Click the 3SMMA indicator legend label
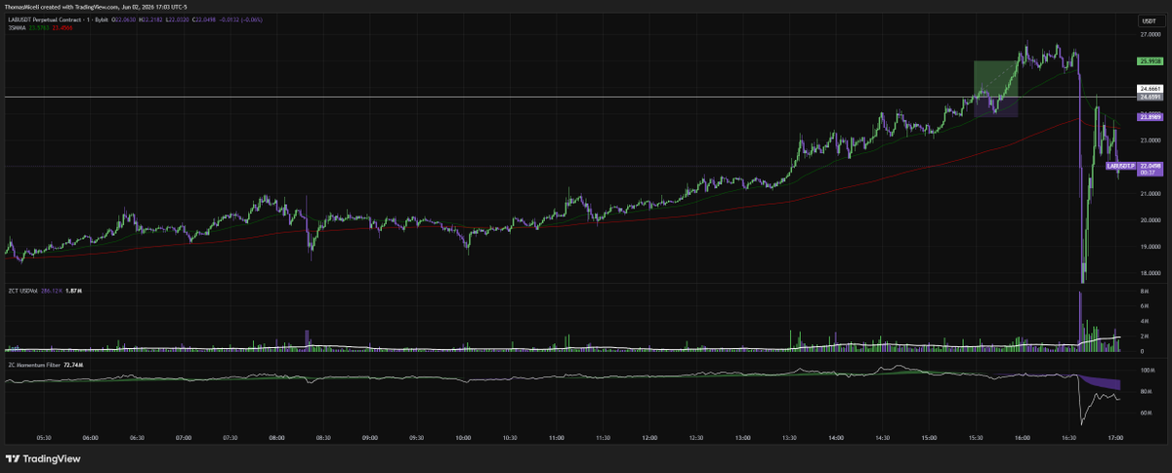This screenshot has height=473, width=1172. (x=19, y=28)
